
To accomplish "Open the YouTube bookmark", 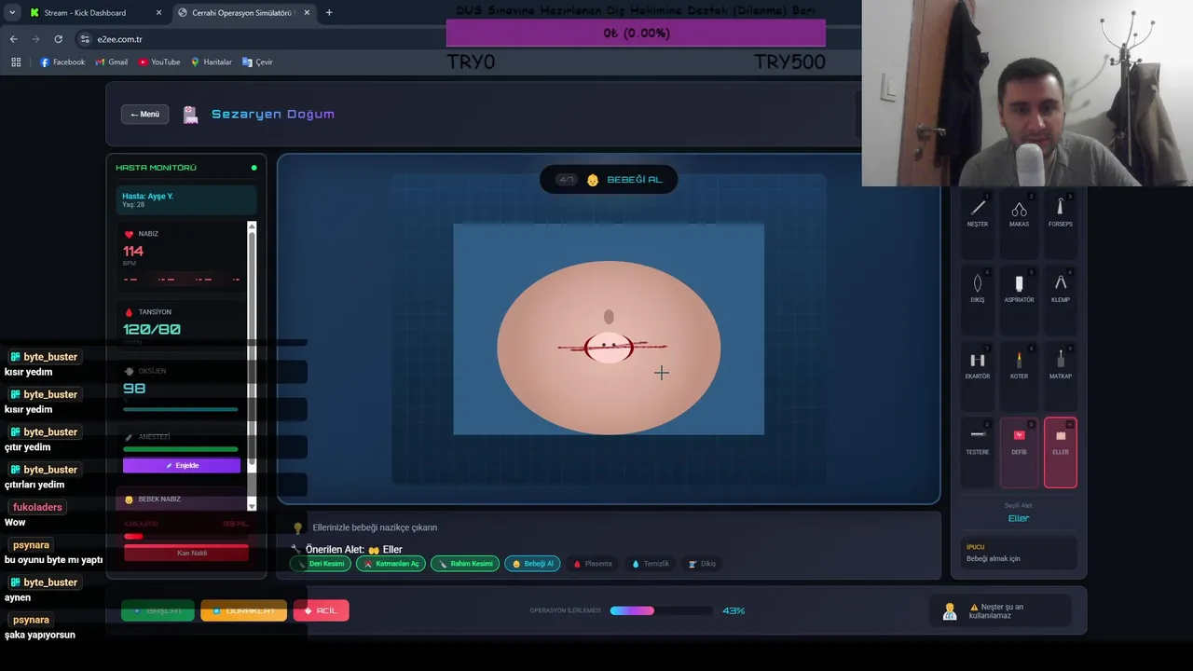I will (x=159, y=62).
